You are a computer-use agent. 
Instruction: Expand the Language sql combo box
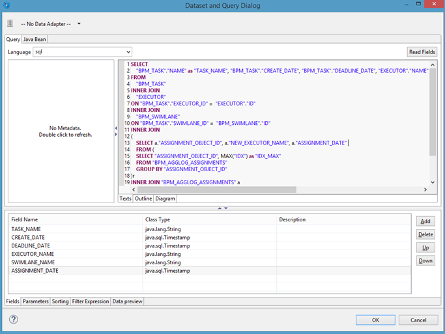(128, 51)
